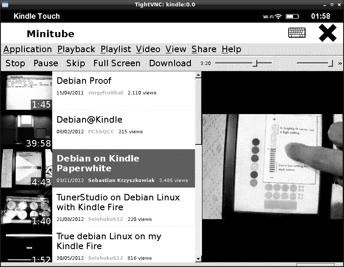This screenshot has height=267, width=344.
Task: Open the Playlist menu
Action: pos(116,50)
